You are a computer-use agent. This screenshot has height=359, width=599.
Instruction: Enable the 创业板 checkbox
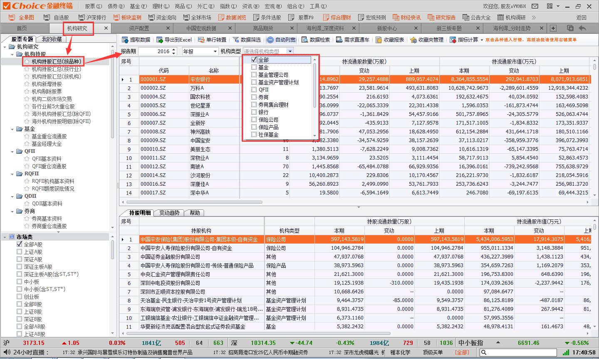pyautogui.click(x=20, y=297)
